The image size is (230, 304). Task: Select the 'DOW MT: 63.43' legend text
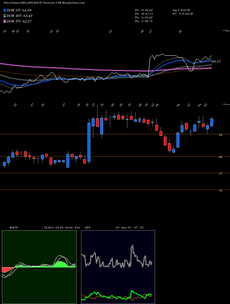[19, 16]
